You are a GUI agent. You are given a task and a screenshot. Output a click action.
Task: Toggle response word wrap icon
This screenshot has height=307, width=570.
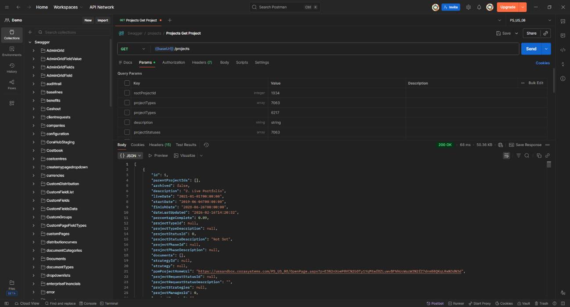506,155
